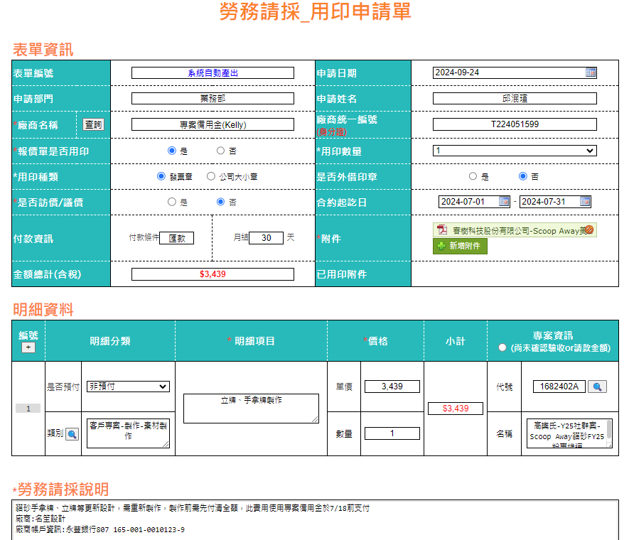Image resolution: width=629 pixels, height=540 pixels.
Task: Remove the attached 春樹科技 file via its red delete icon
Action: tap(588, 230)
